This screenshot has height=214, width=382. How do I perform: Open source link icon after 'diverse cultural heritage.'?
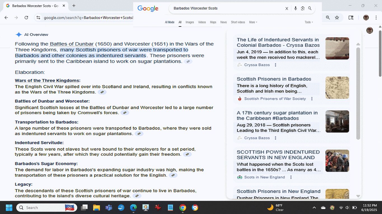pos(137,196)
